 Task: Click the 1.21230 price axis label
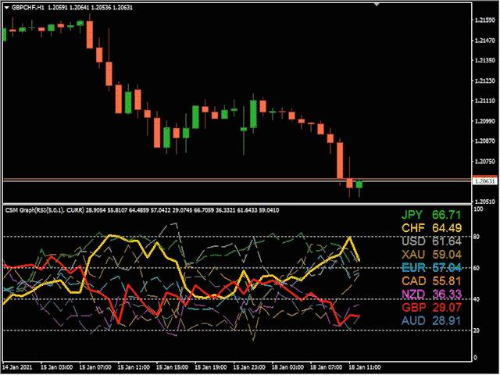coord(484,81)
